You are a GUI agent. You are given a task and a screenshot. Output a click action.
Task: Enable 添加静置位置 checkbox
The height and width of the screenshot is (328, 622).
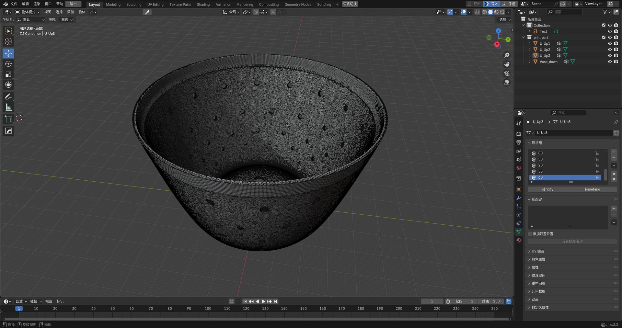click(530, 234)
